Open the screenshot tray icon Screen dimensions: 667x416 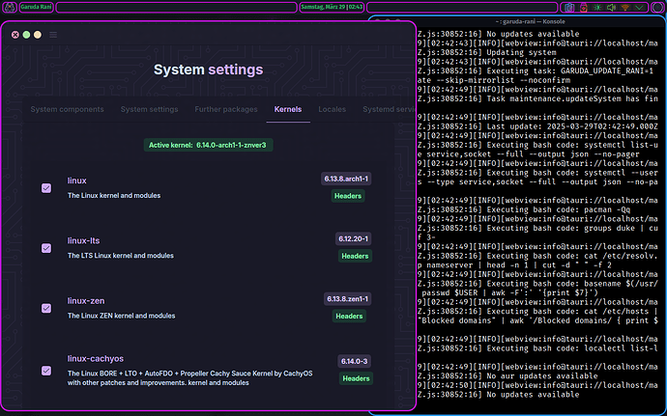pyautogui.click(x=569, y=8)
